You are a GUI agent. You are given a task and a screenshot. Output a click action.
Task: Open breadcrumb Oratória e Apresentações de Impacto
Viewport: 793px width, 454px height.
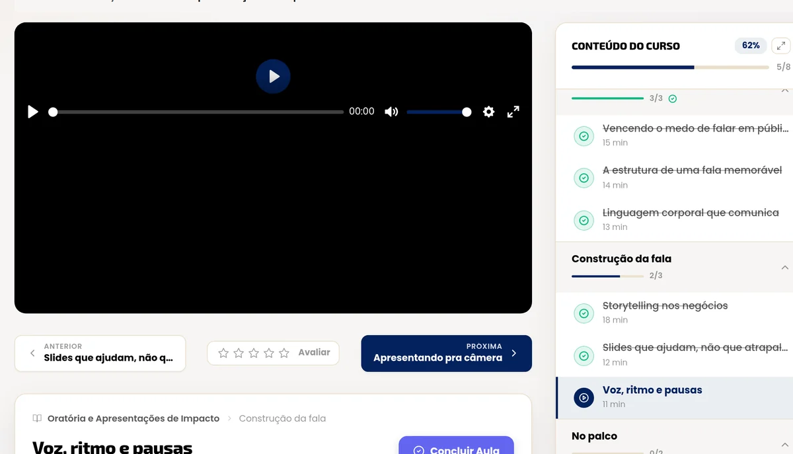(x=133, y=418)
